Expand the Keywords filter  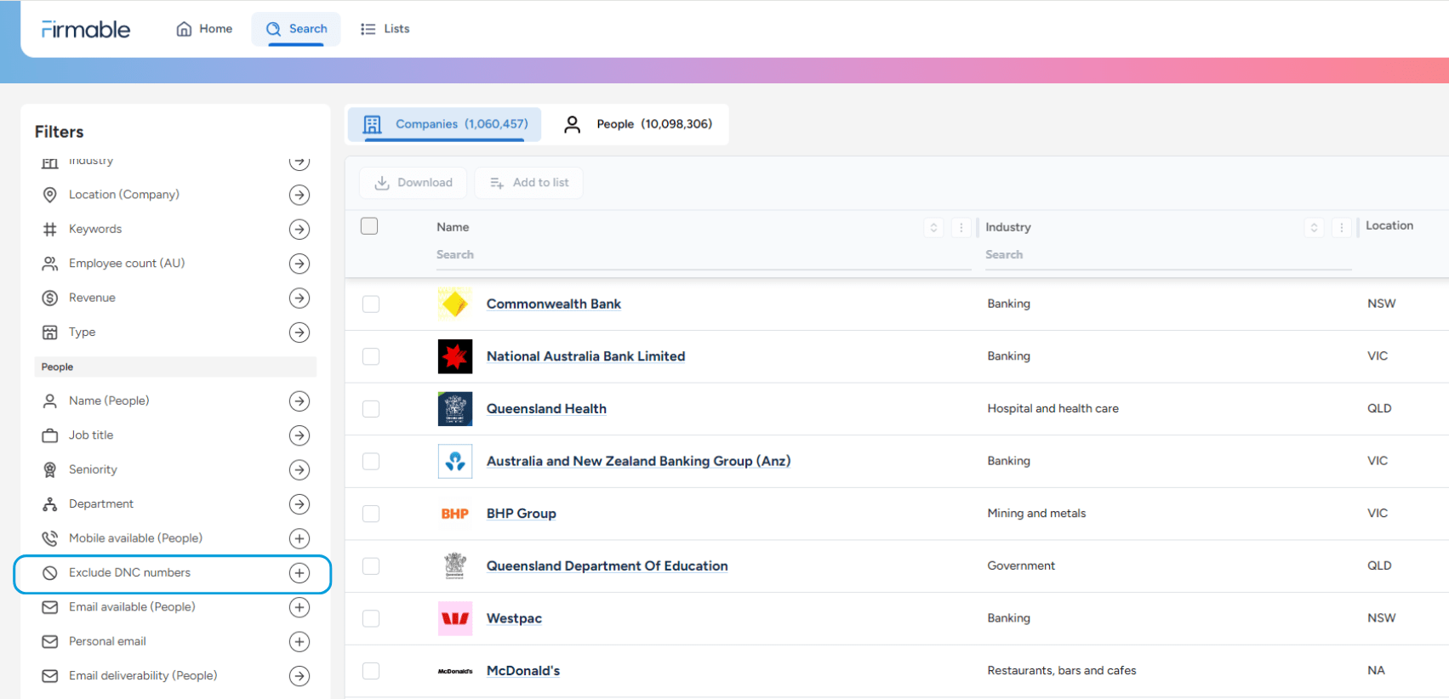[x=299, y=230]
